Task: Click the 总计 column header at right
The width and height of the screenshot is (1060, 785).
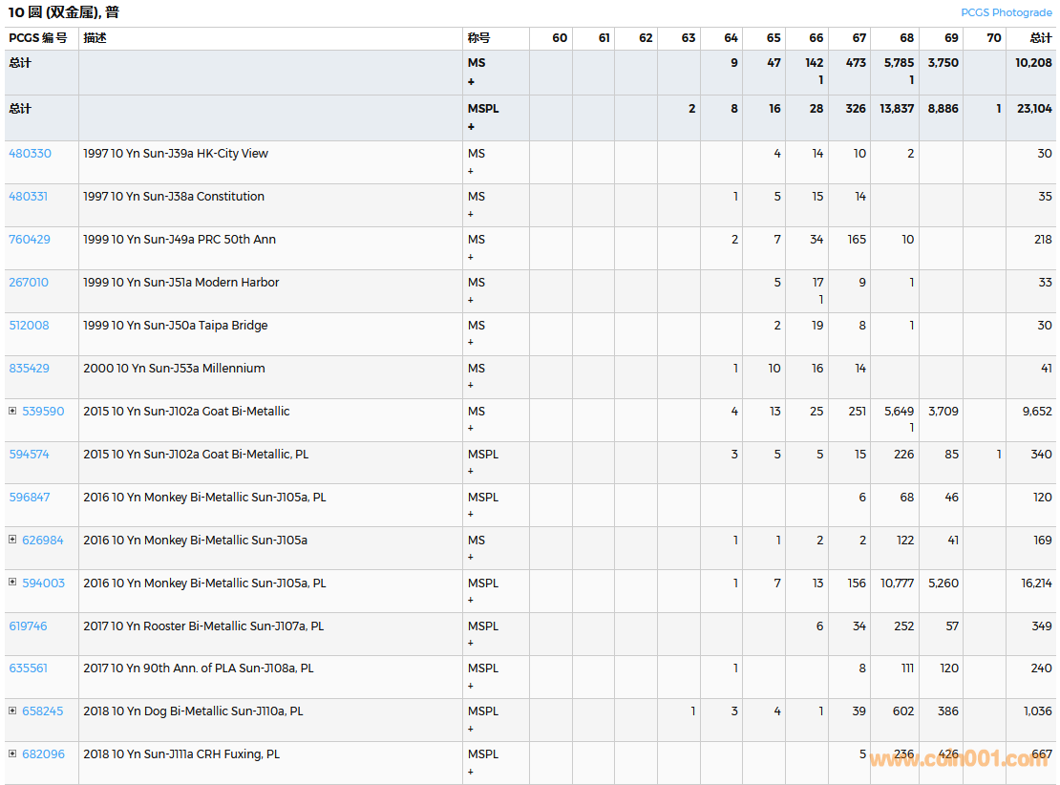Action: (1040, 38)
